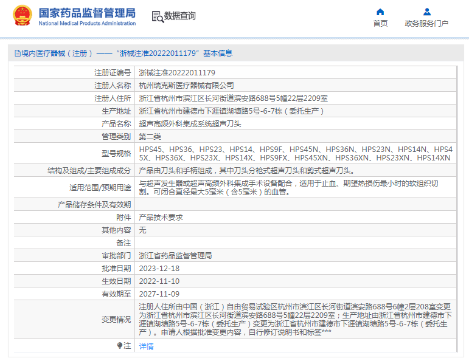
Task: Click the 管理类别 label
Action: point(116,137)
